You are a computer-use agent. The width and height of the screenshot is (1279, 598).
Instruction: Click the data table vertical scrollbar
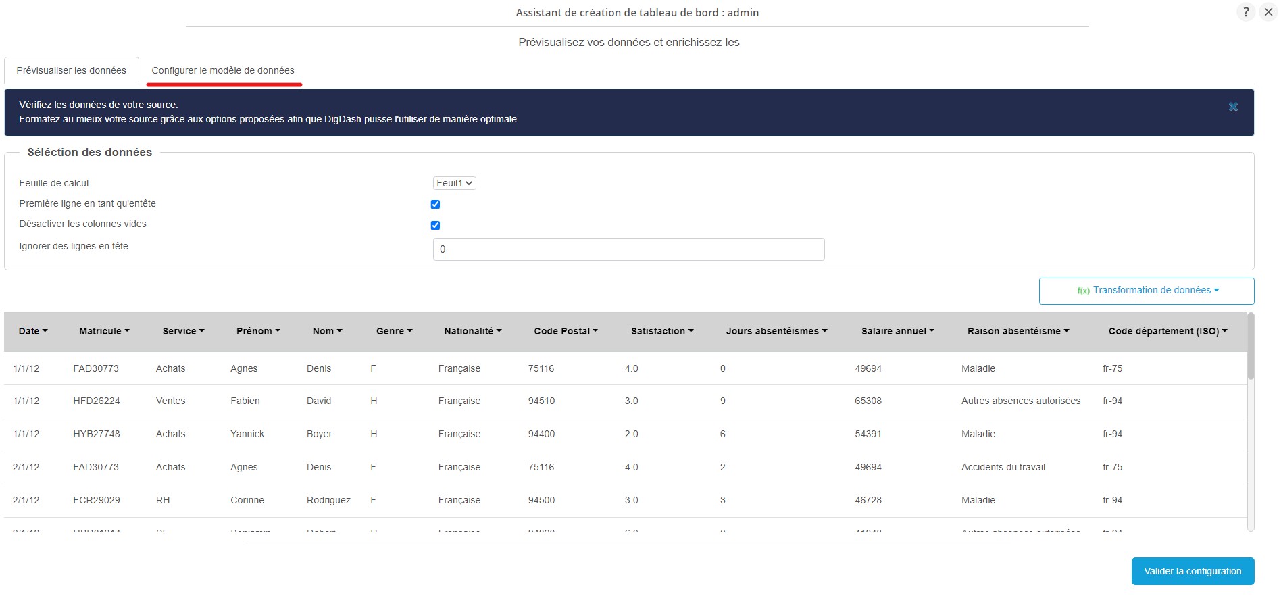tap(1250, 351)
